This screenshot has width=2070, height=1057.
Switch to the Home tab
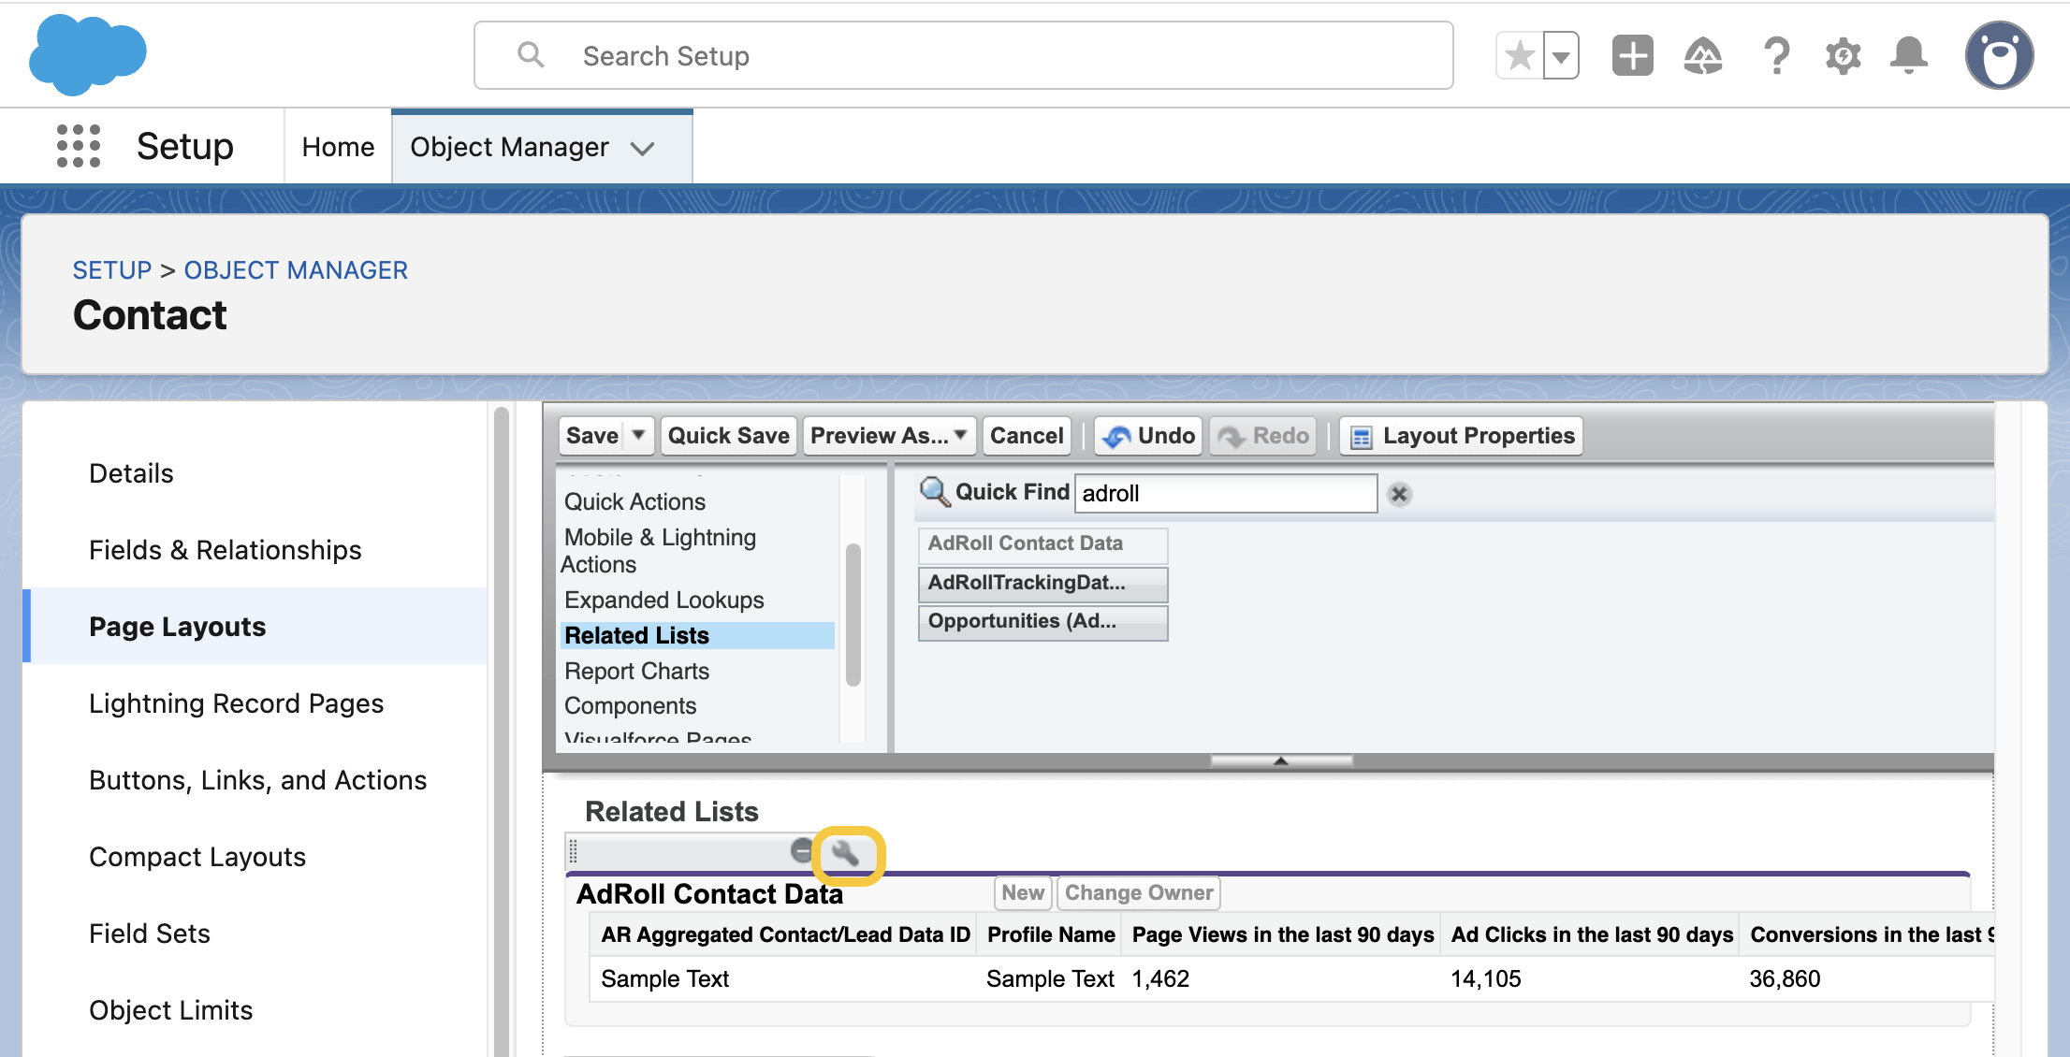(338, 147)
